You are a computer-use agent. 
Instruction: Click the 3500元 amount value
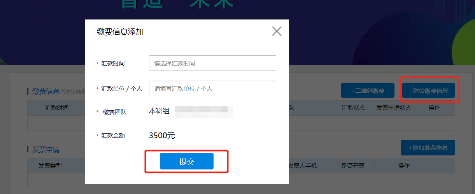[162, 136]
